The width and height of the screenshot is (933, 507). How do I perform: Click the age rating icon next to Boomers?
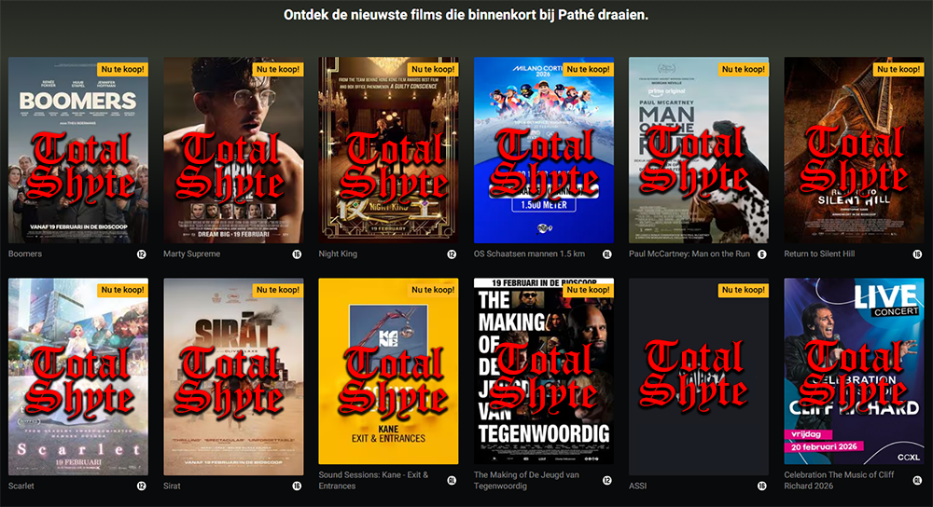point(142,254)
